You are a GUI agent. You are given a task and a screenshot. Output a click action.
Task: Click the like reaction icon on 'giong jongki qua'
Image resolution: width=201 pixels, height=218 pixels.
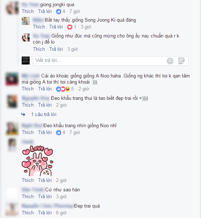tap(59, 12)
